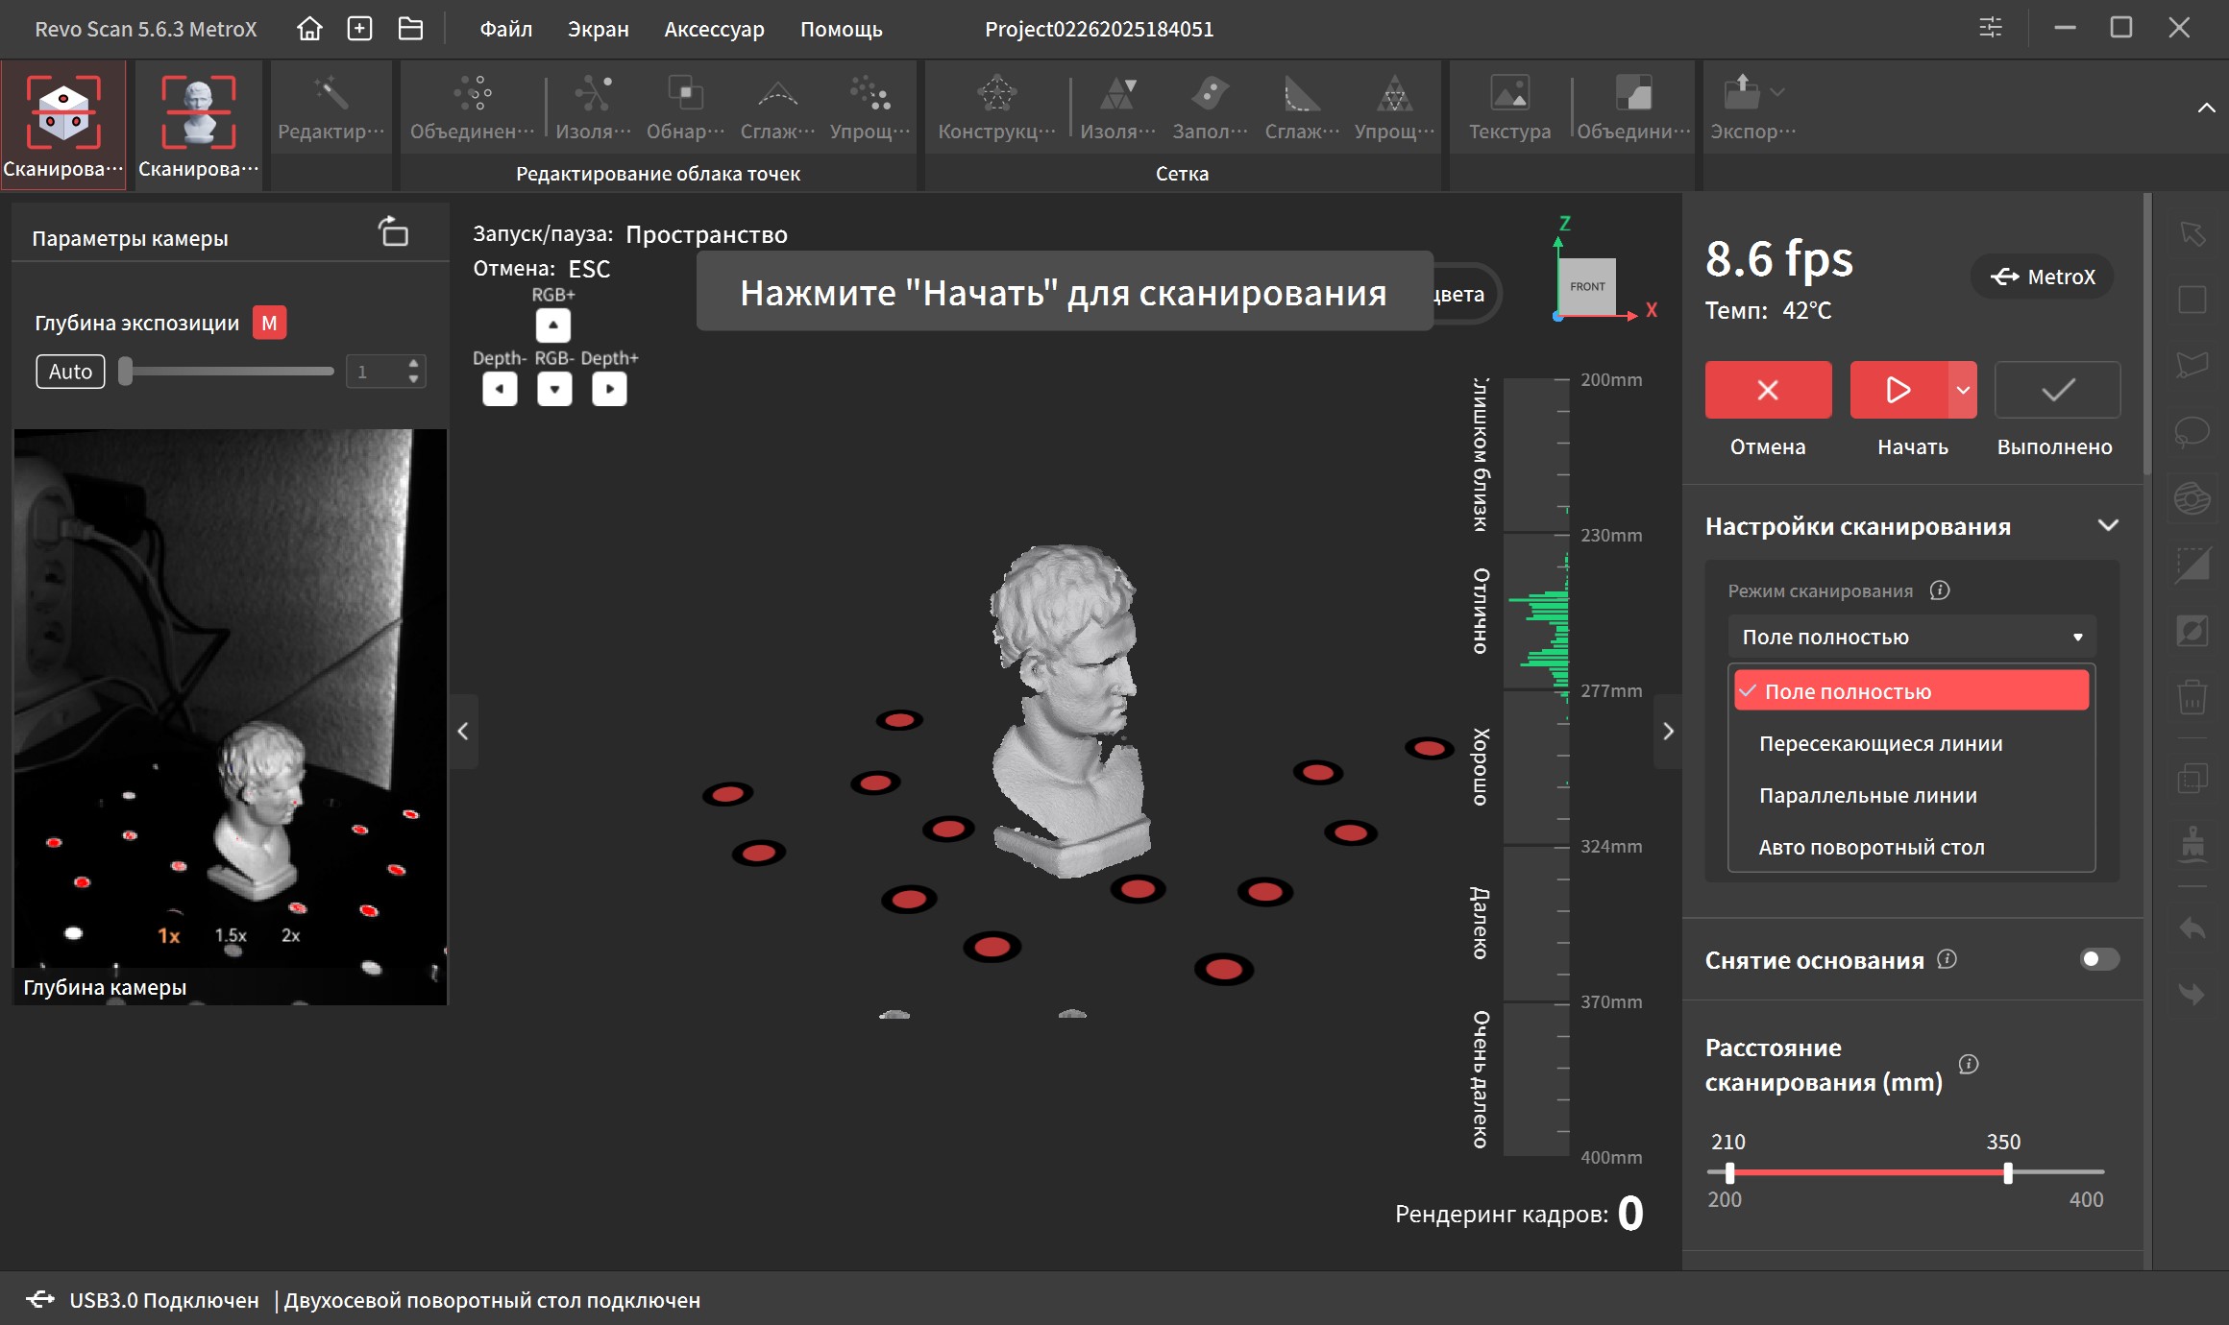Click the red Отмена button
This screenshot has height=1325, width=2229.
pyautogui.click(x=1768, y=390)
